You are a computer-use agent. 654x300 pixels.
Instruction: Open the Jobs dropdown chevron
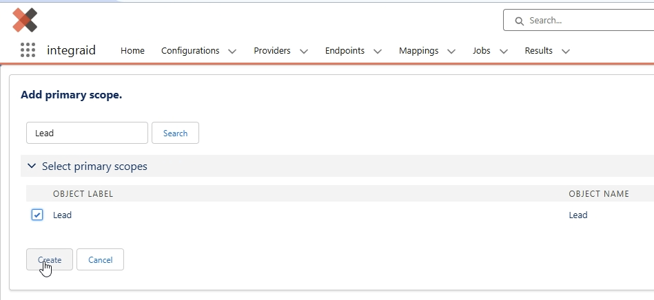[504, 51]
